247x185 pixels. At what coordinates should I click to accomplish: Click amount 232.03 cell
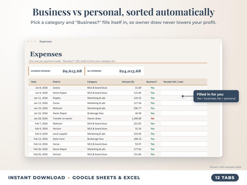click(137, 134)
